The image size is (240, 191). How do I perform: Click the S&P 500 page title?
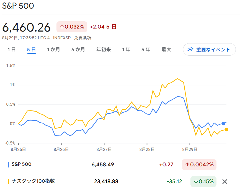click(18, 6)
